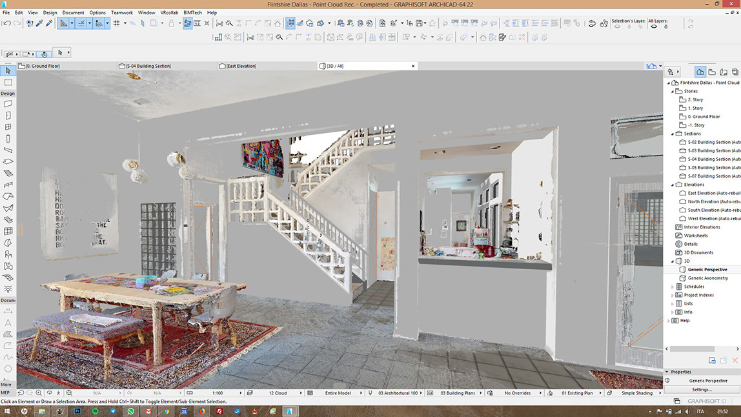Viewport: 741px width, 417px height.
Task: Open the Teamwork menu
Action: pyautogui.click(x=121, y=12)
